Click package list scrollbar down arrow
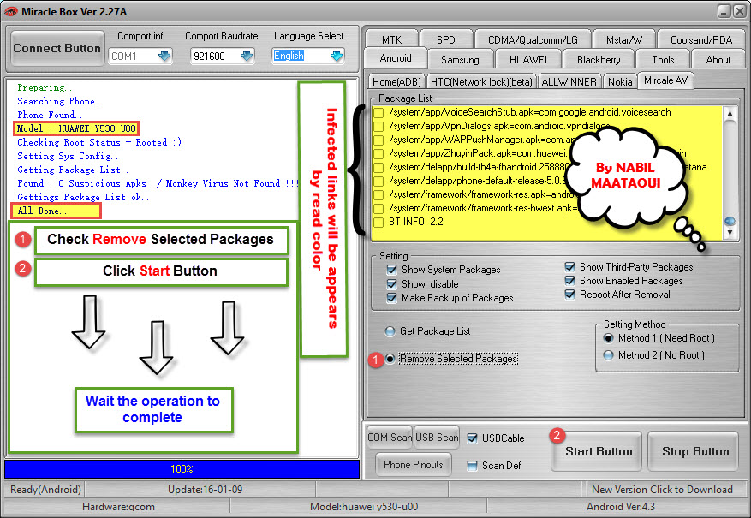This screenshot has height=518, width=751. pyautogui.click(x=730, y=233)
